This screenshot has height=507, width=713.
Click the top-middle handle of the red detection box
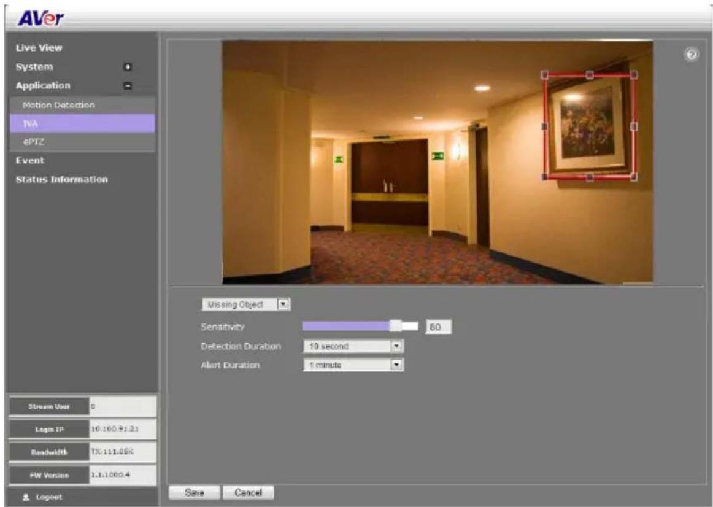click(589, 74)
